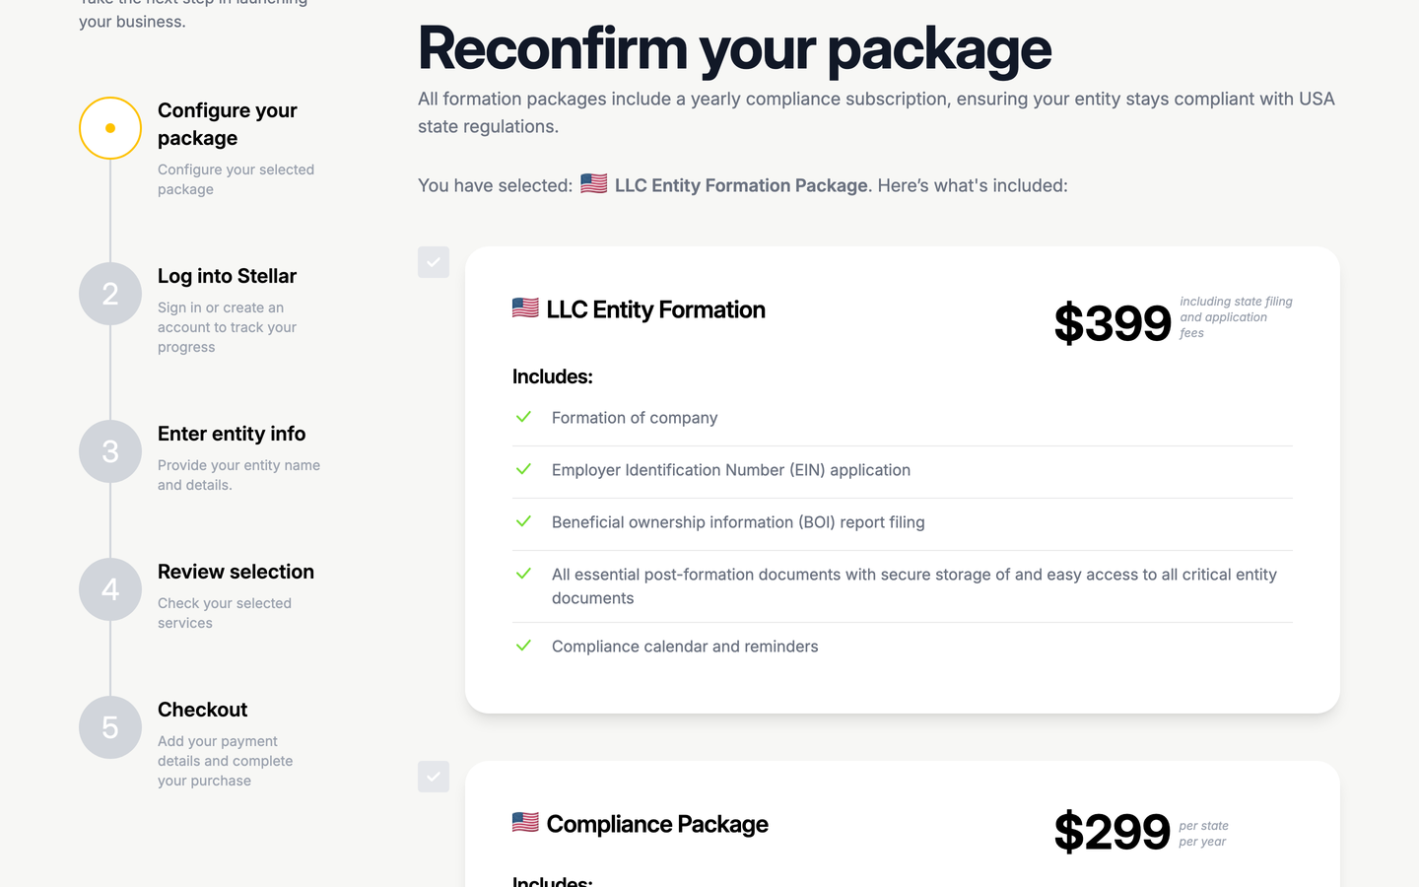Click step 4 circle for Review selection
Viewport: 1419px width, 887px height.
110,589
